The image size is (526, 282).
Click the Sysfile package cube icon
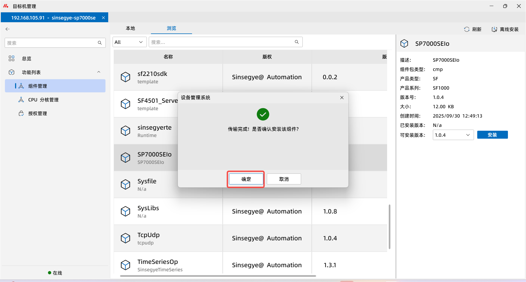pos(125,184)
